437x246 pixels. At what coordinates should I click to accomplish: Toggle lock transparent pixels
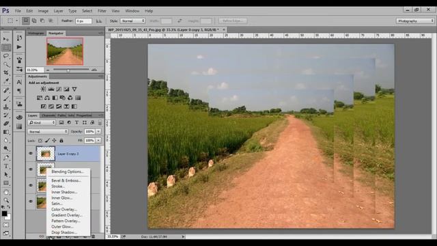[40, 141]
